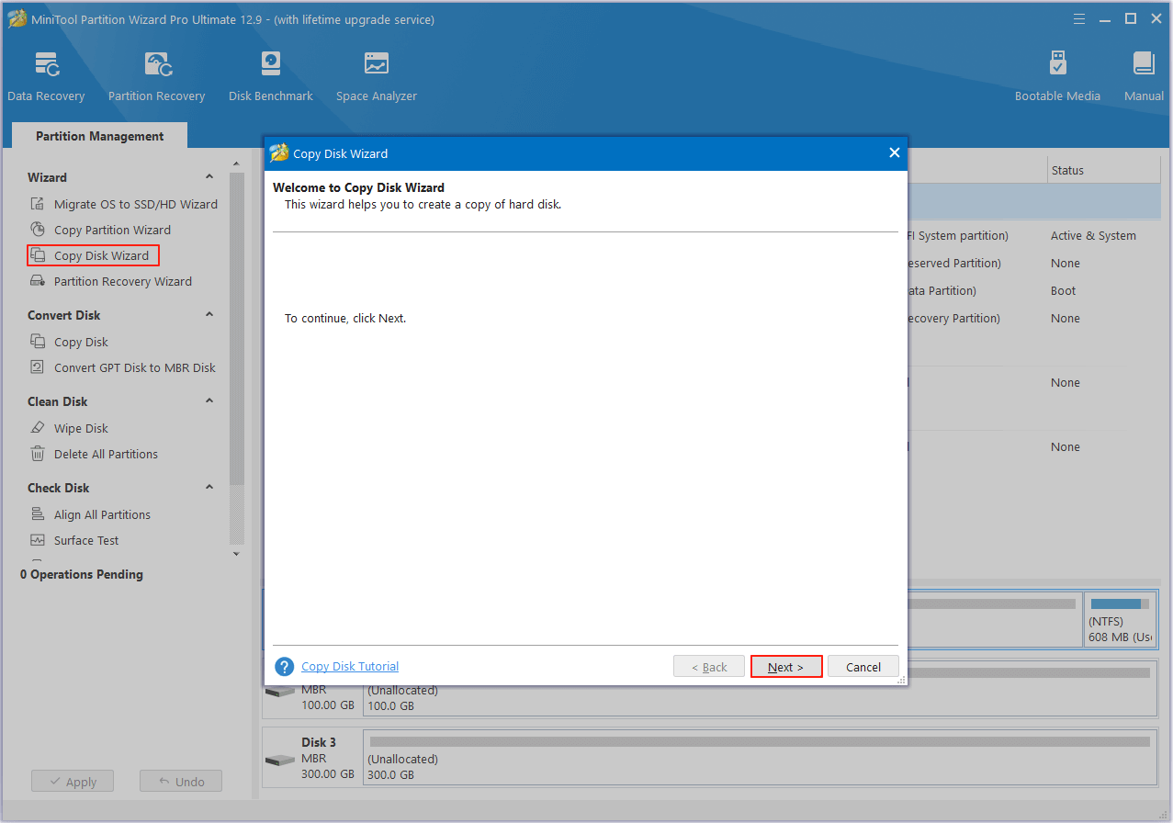Image resolution: width=1173 pixels, height=823 pixels.
Task: Choose Delete All Partitions option
Action: coord(106,454)
